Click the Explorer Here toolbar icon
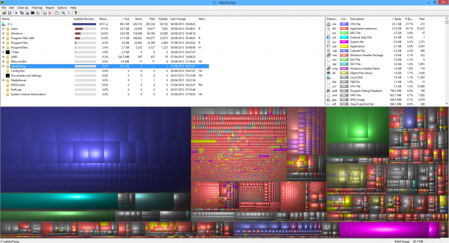Image resolution: width=449 pixels, height=243 pixels. 27,13
